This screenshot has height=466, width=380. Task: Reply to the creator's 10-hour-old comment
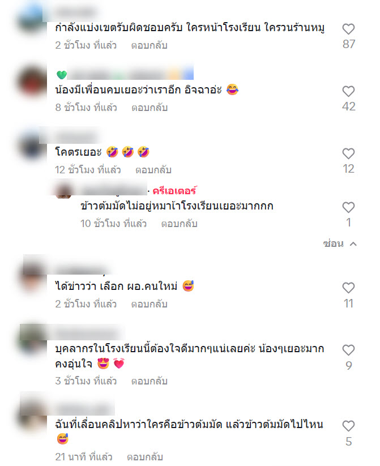click(180, 224)
